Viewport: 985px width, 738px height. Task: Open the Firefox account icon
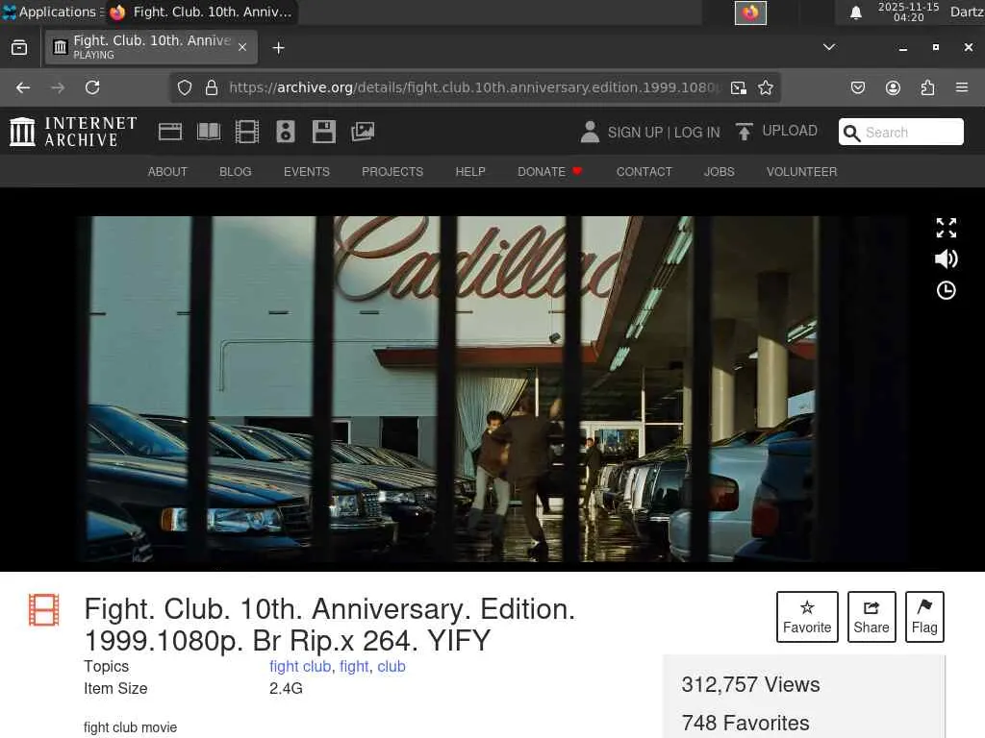[x=893, y=87]
